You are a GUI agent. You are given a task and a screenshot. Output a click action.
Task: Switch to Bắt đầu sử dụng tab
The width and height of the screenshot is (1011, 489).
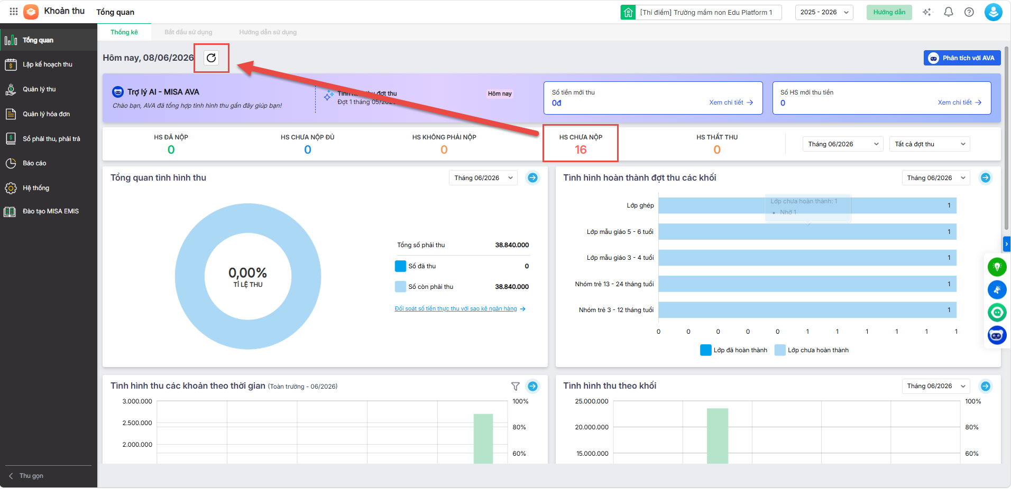click(x=188, y=32)
